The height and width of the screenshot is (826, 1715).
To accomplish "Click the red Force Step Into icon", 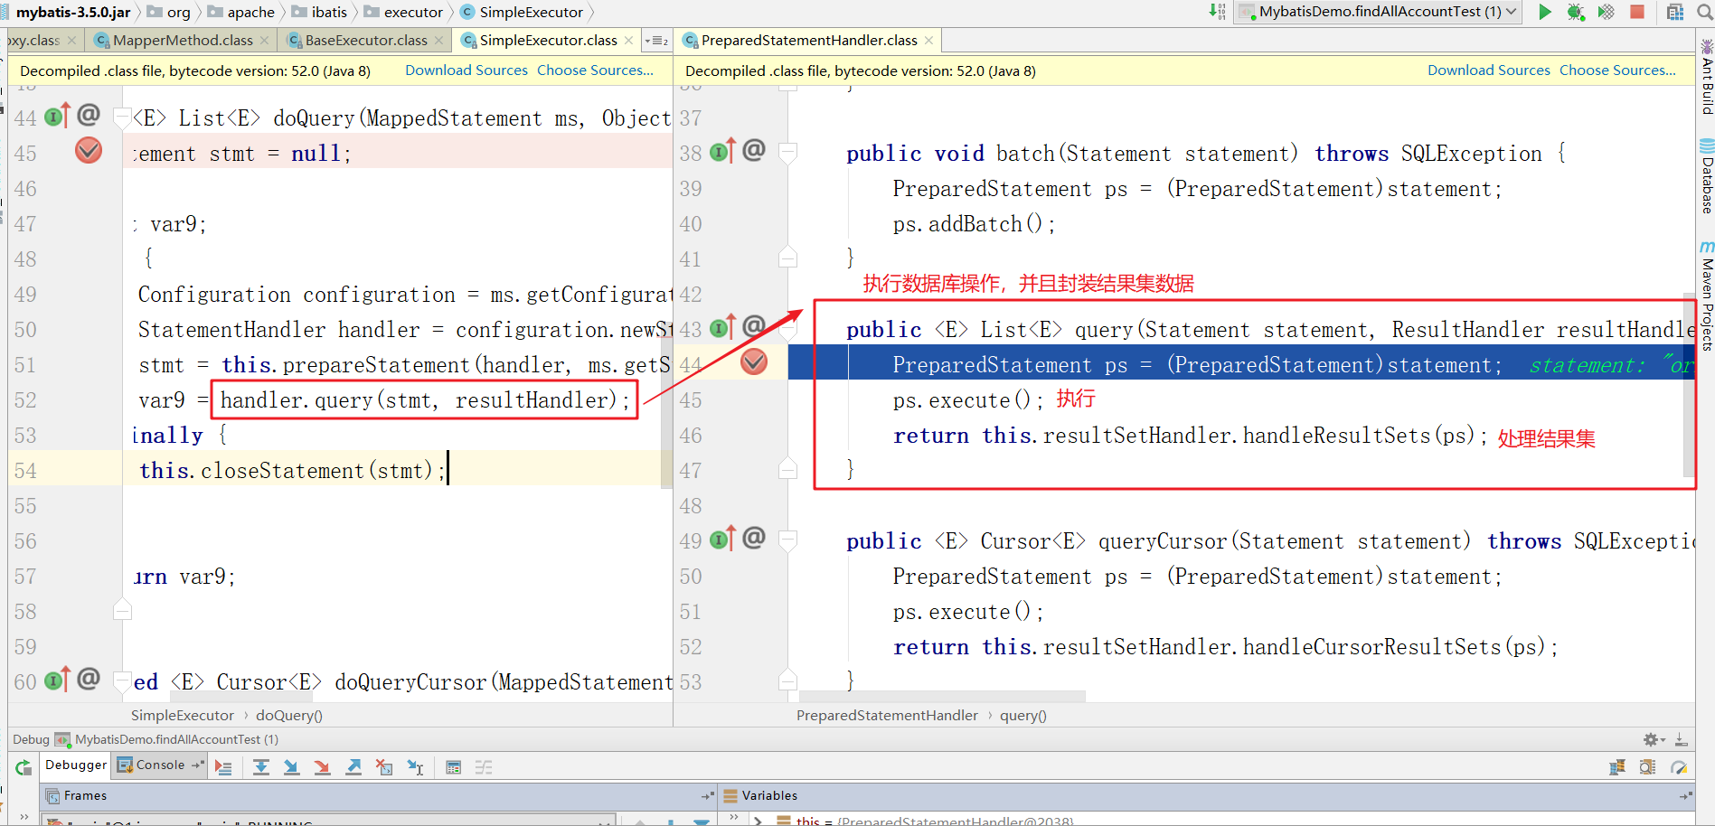I will pos(322,767).
